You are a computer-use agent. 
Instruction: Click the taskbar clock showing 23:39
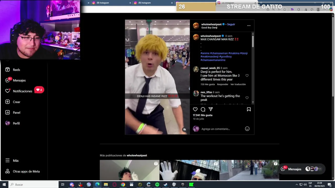click(x=319, y=185)
